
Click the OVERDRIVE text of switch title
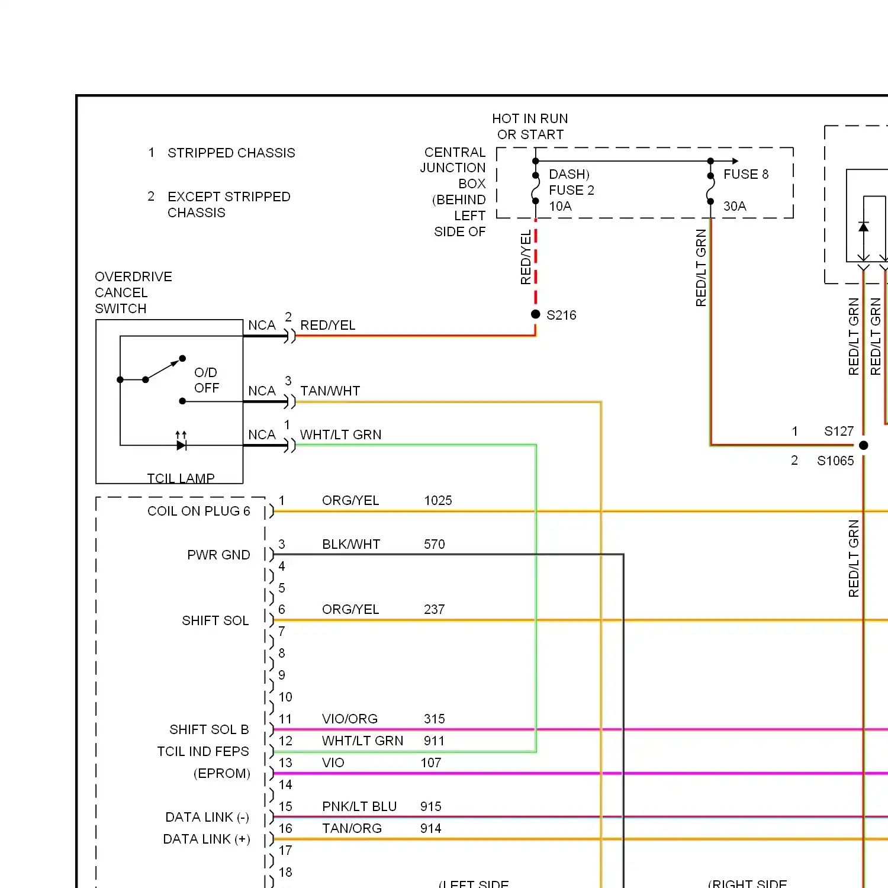(x=133, y=276)
